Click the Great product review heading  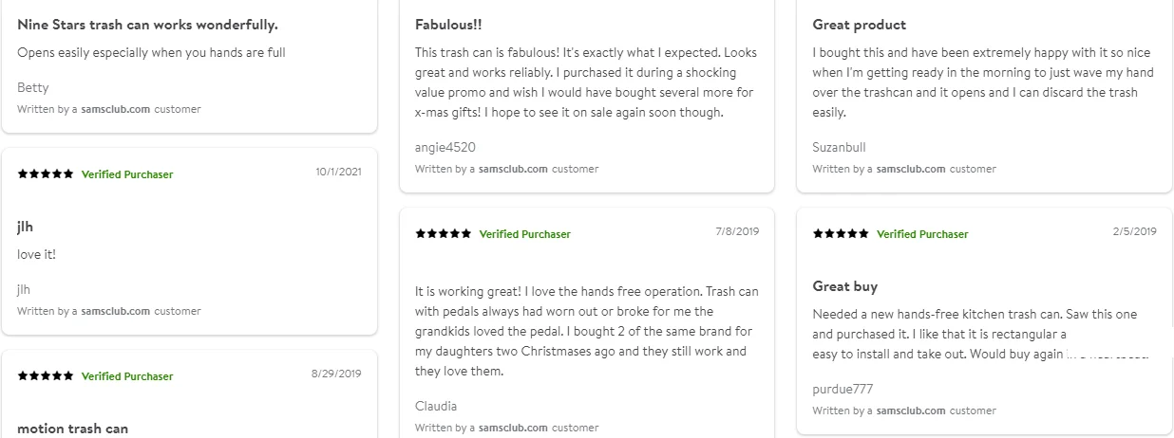point(859,25)
